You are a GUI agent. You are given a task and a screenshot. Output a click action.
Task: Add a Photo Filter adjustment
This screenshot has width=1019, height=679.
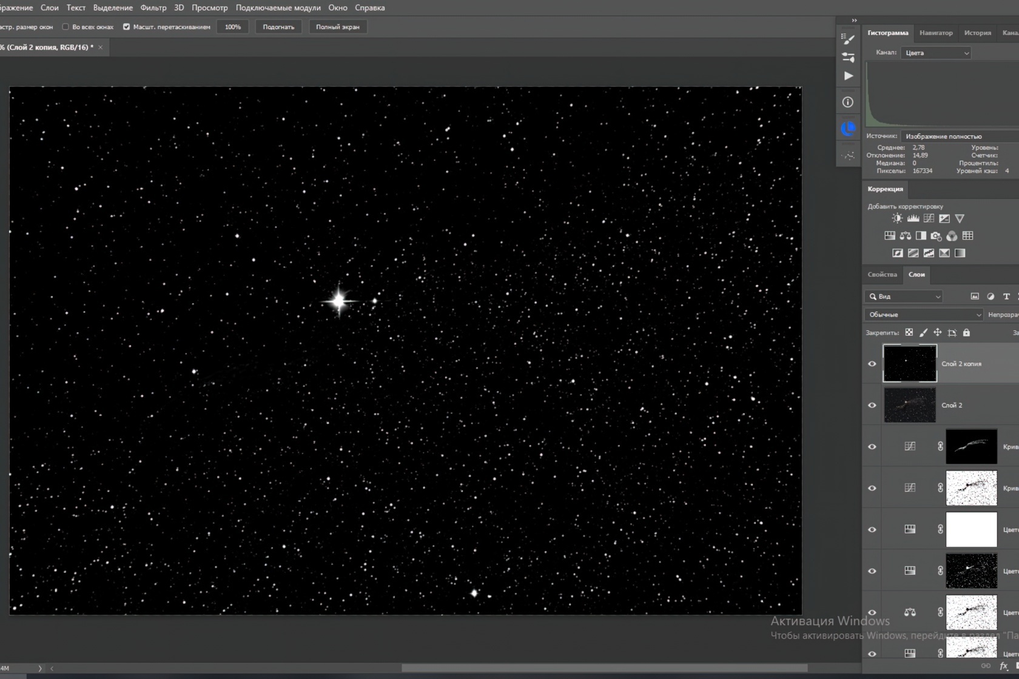click(936, 236)
